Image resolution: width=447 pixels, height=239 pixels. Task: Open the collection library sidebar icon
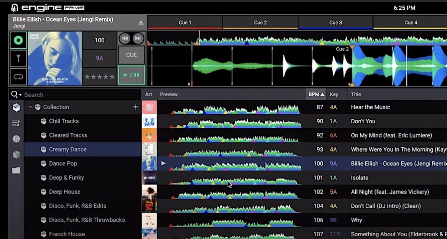[16, 107]
